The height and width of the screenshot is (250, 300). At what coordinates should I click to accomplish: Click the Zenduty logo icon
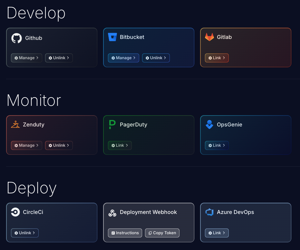pyautogui.click(x=15, y=125)
